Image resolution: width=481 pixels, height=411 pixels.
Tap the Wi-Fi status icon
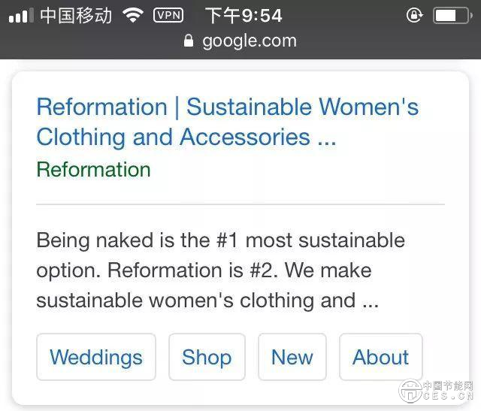pos(133,15)
